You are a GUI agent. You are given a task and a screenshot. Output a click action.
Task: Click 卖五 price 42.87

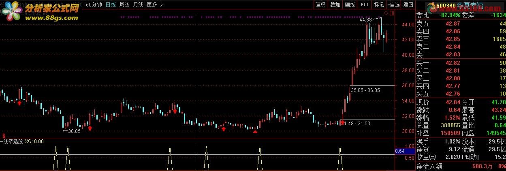coord(453,24)
